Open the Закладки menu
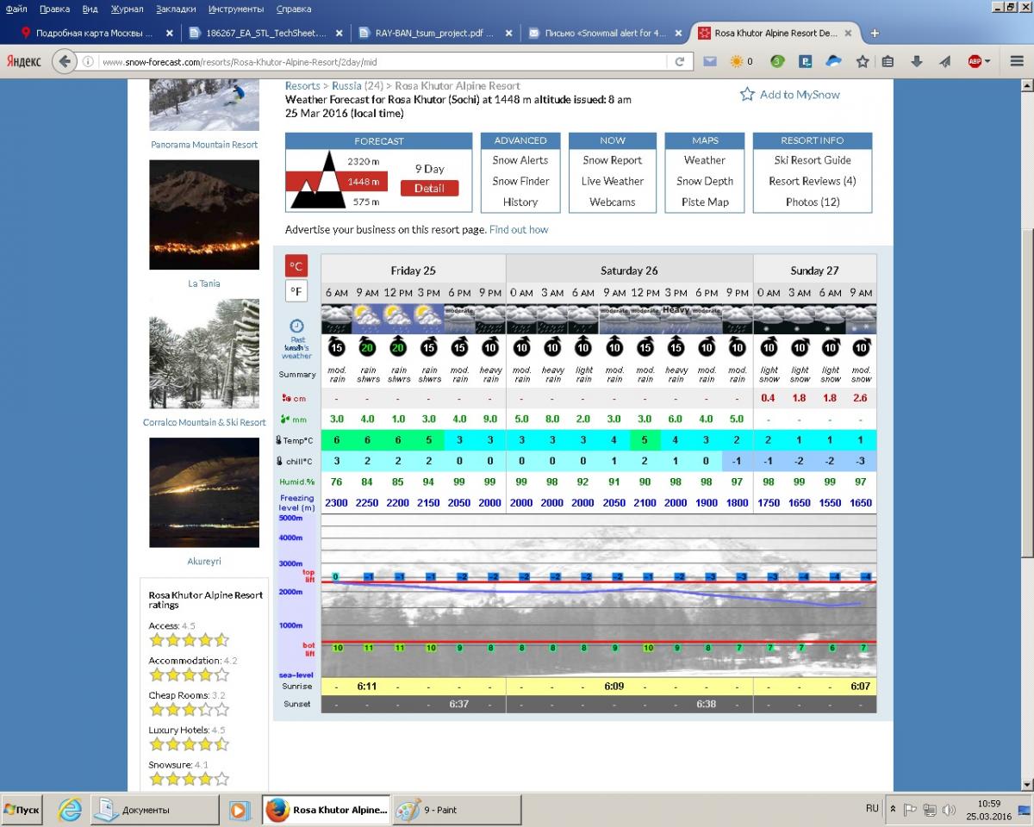This screenshot has width=1034, height=827. [176, 9]
